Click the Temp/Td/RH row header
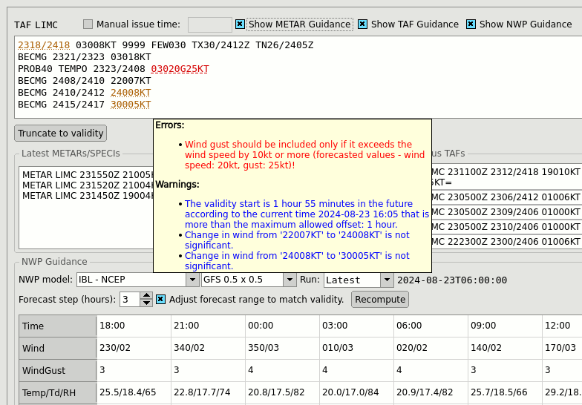Image resolution: width=582 pixels, height=405 pixels. (58, 393)
